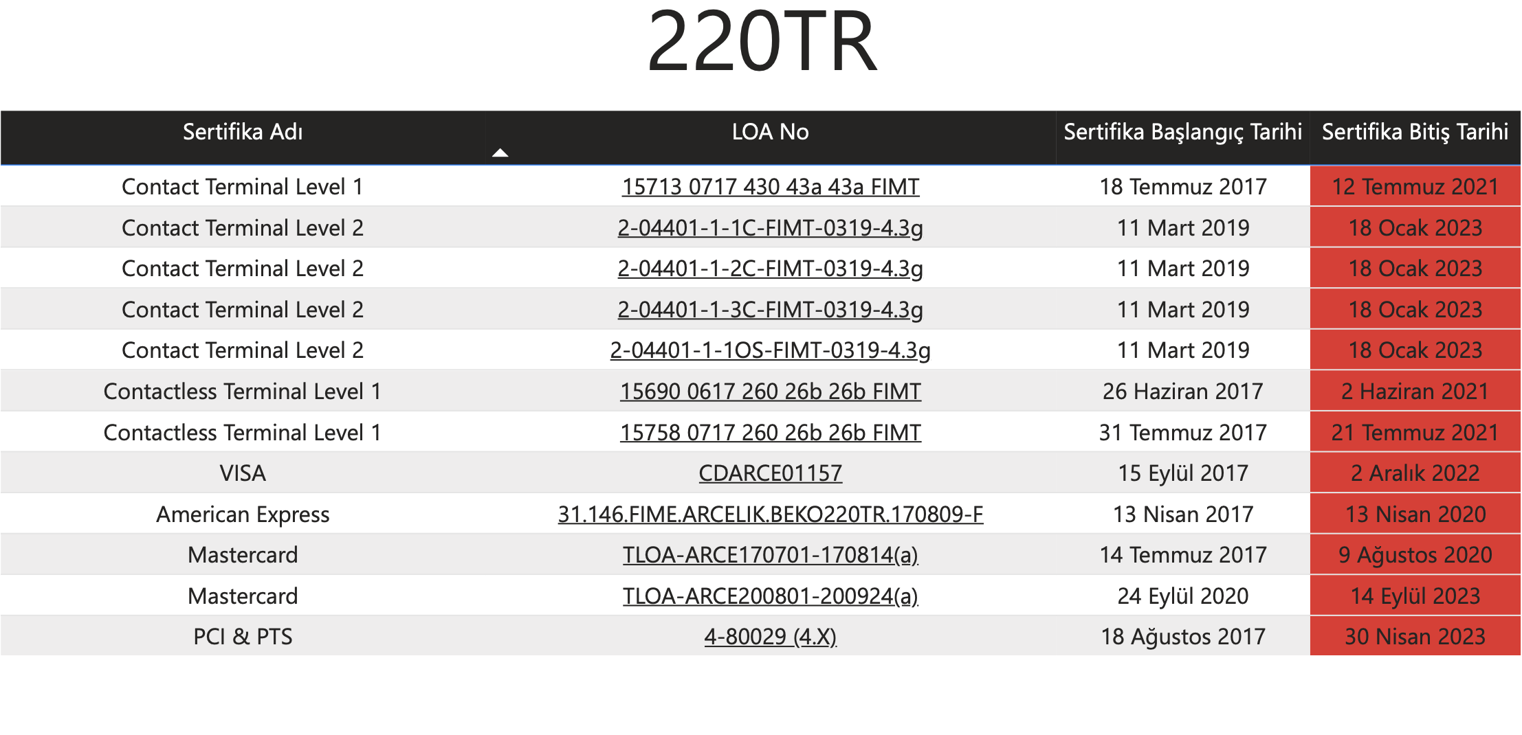Open the TLOA-ARCE200801-200924(a) link

tap(770, 596)
